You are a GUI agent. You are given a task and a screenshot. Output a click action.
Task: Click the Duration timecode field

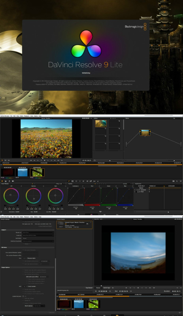(176, 291)
